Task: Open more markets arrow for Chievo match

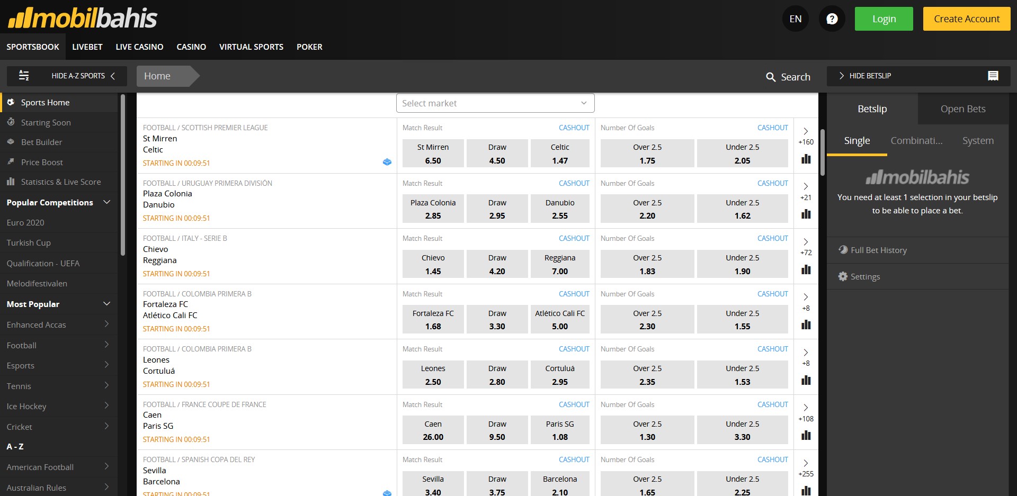Action: [x=806, y=241]
